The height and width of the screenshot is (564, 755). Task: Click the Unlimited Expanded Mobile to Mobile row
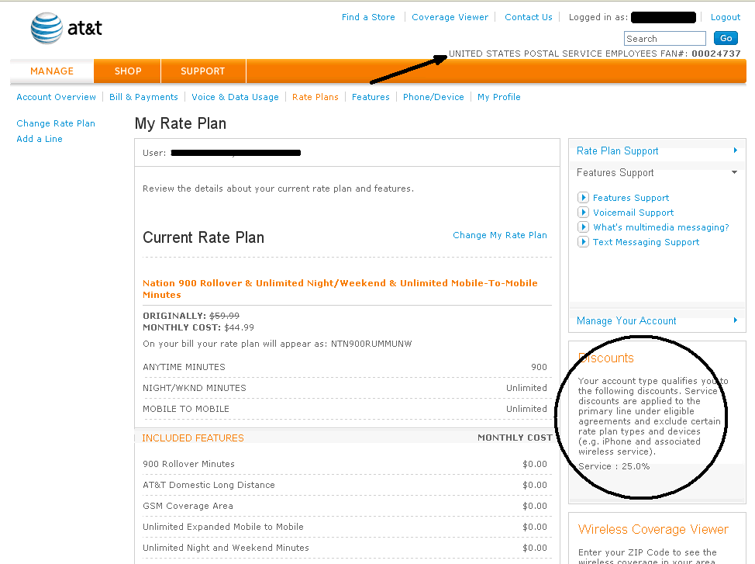(345, 527)
